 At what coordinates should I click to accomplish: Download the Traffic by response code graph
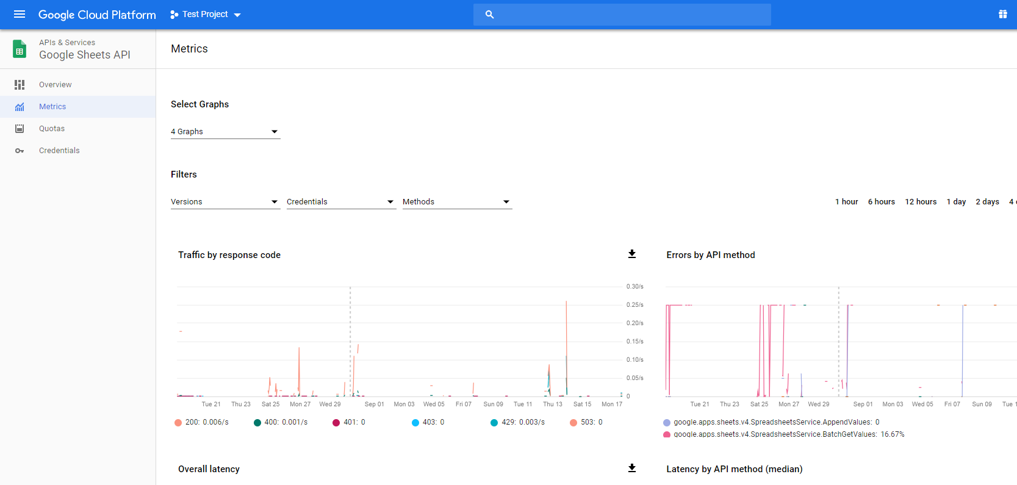pyautogui.click(x=632, y=254)
